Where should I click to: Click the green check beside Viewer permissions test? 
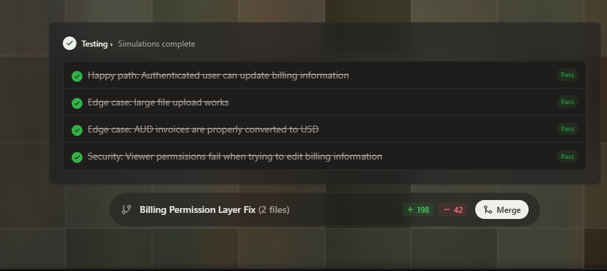coord(77,157)
